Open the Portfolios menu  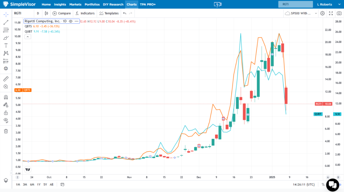click(92, 4)
